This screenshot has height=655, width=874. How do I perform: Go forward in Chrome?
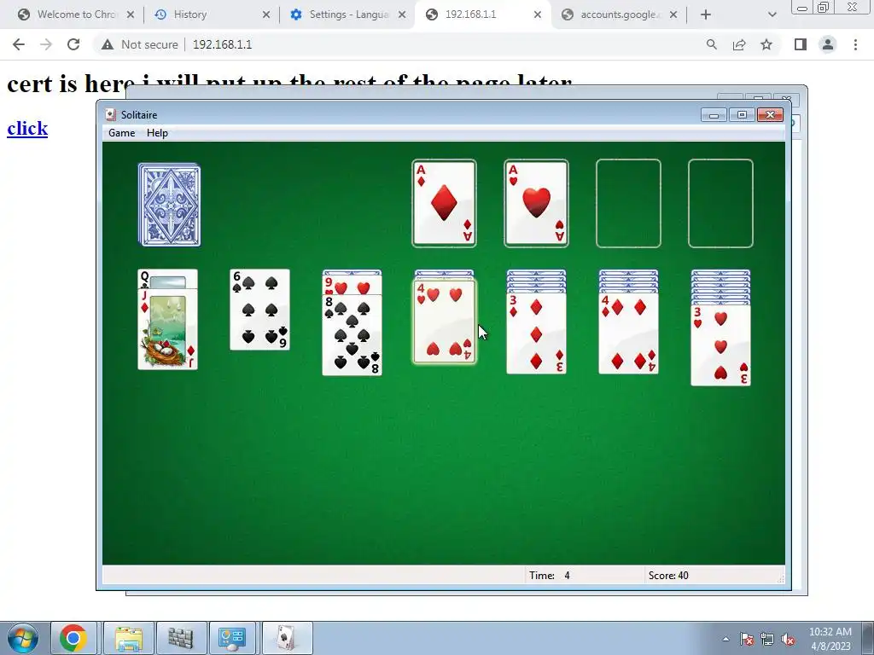pos(46,44)
